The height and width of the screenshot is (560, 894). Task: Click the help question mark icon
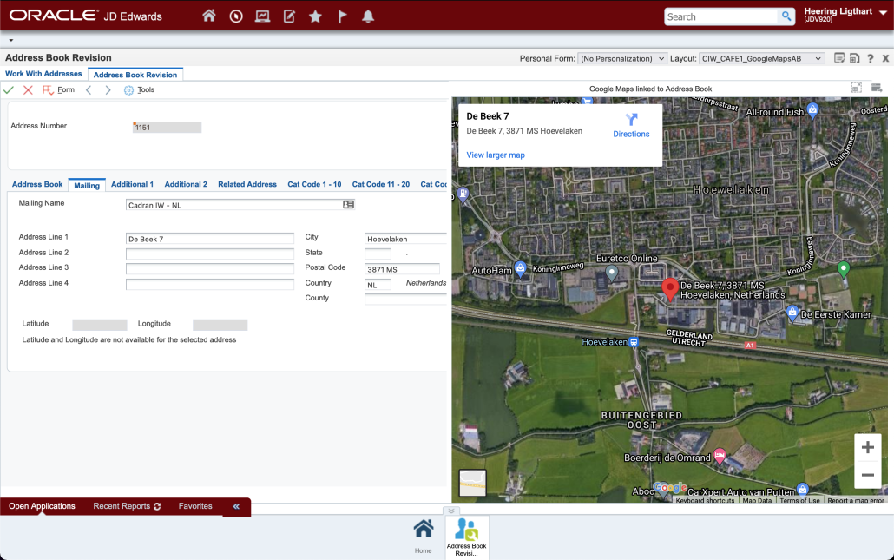pos(870,58)
